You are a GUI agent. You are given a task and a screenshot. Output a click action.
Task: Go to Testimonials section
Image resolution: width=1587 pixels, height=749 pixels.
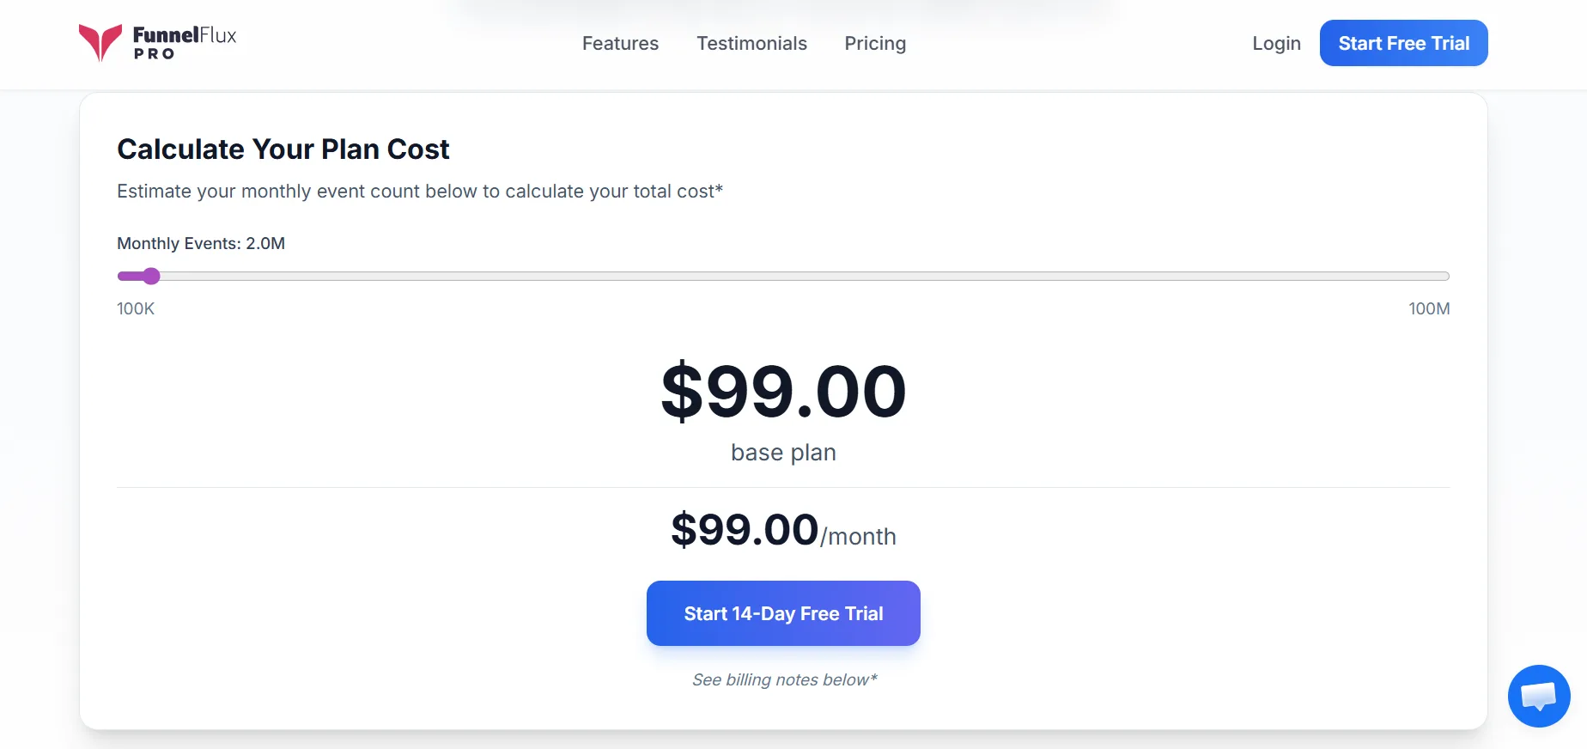[x=751, y=43]
